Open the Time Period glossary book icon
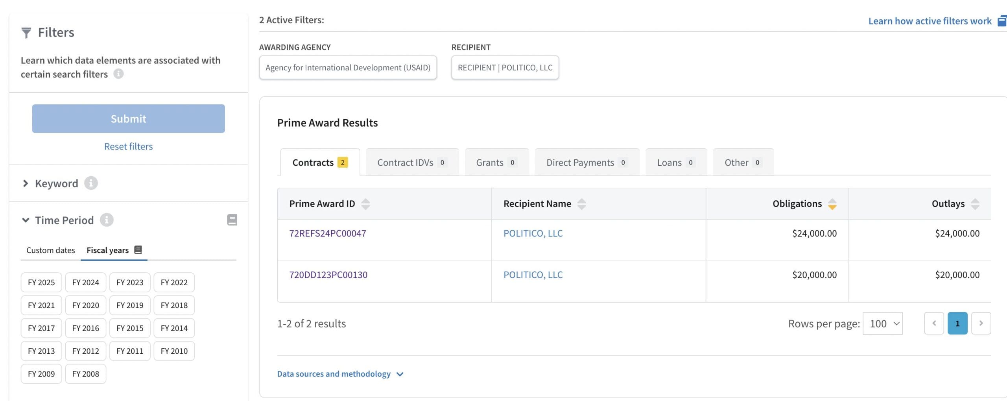 point(232,220)
